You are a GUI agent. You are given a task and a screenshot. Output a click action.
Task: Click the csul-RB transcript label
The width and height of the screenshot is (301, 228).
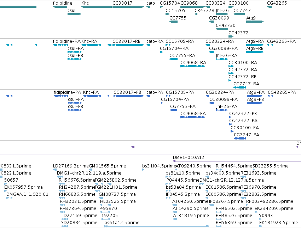pyautogui.click(x=75, y=56)
